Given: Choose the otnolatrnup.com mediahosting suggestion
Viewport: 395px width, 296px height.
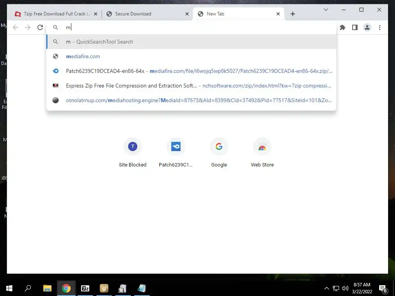Looking at the screenshot, I should (191, 100).
